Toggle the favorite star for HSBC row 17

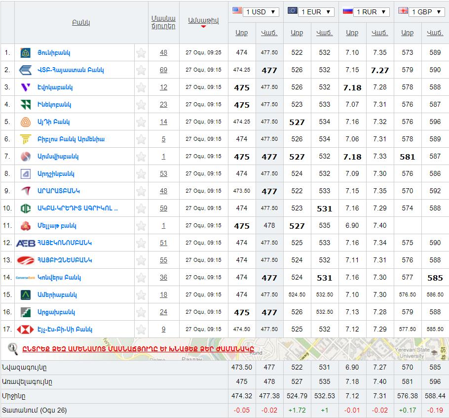(141, 330)
